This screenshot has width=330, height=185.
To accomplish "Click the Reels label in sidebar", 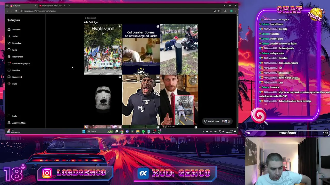I will 14,50.
